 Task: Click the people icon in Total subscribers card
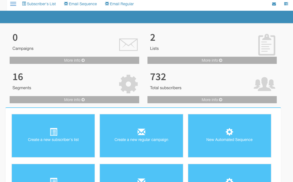click(264, 84)
